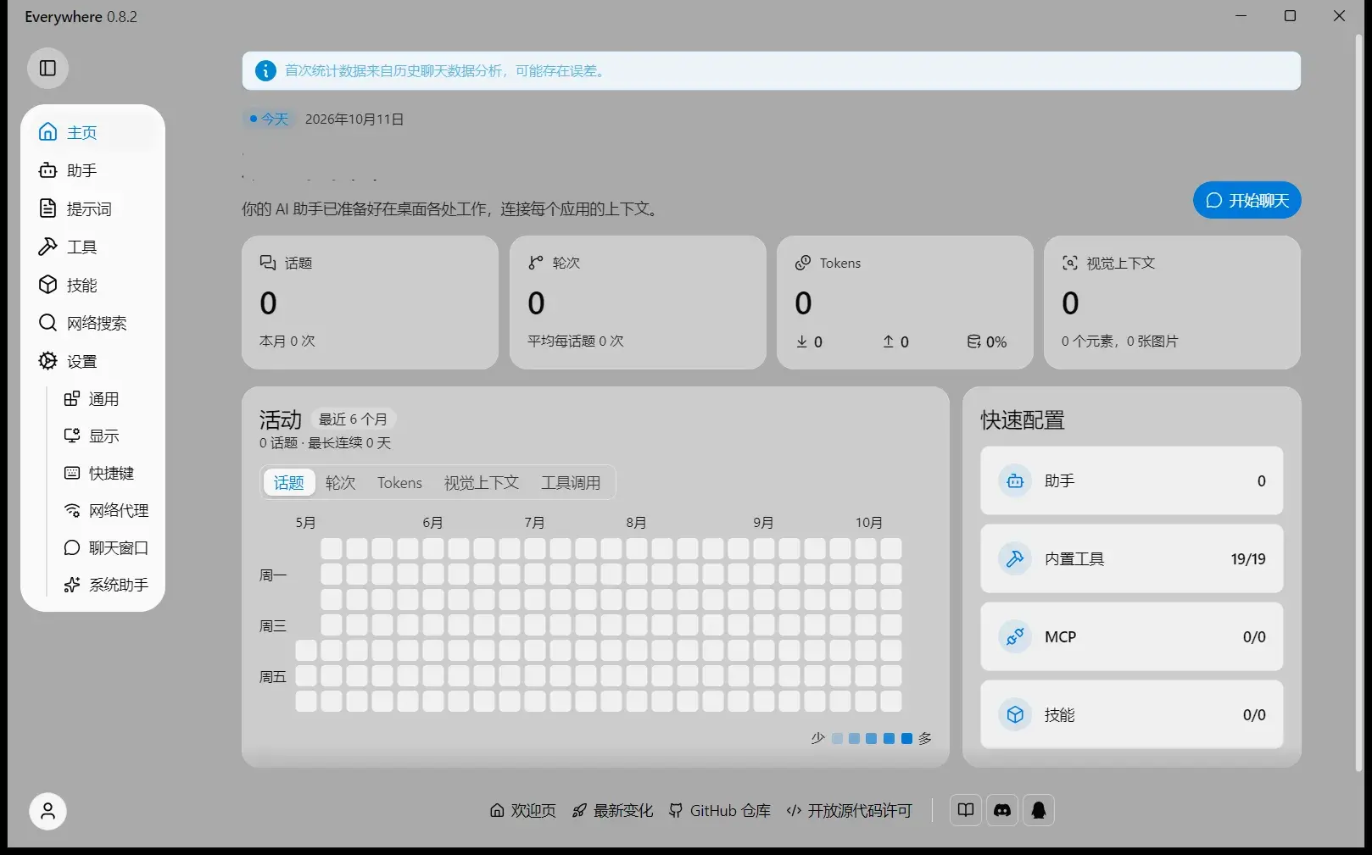Click the 视觉上下文 statistics card
The width and height of the screenshot is (1372, 855).
tap(1172, 303)
